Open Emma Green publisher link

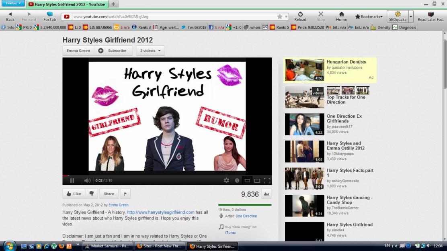pyautogui.click(x=118, y=205)
